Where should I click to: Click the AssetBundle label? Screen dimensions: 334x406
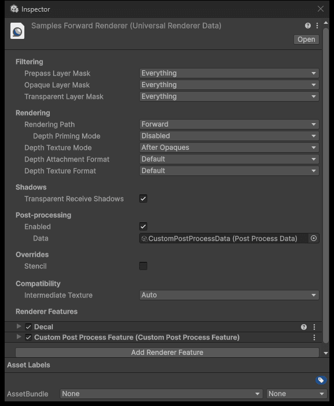pyautogui.click(x=28, y=394)
